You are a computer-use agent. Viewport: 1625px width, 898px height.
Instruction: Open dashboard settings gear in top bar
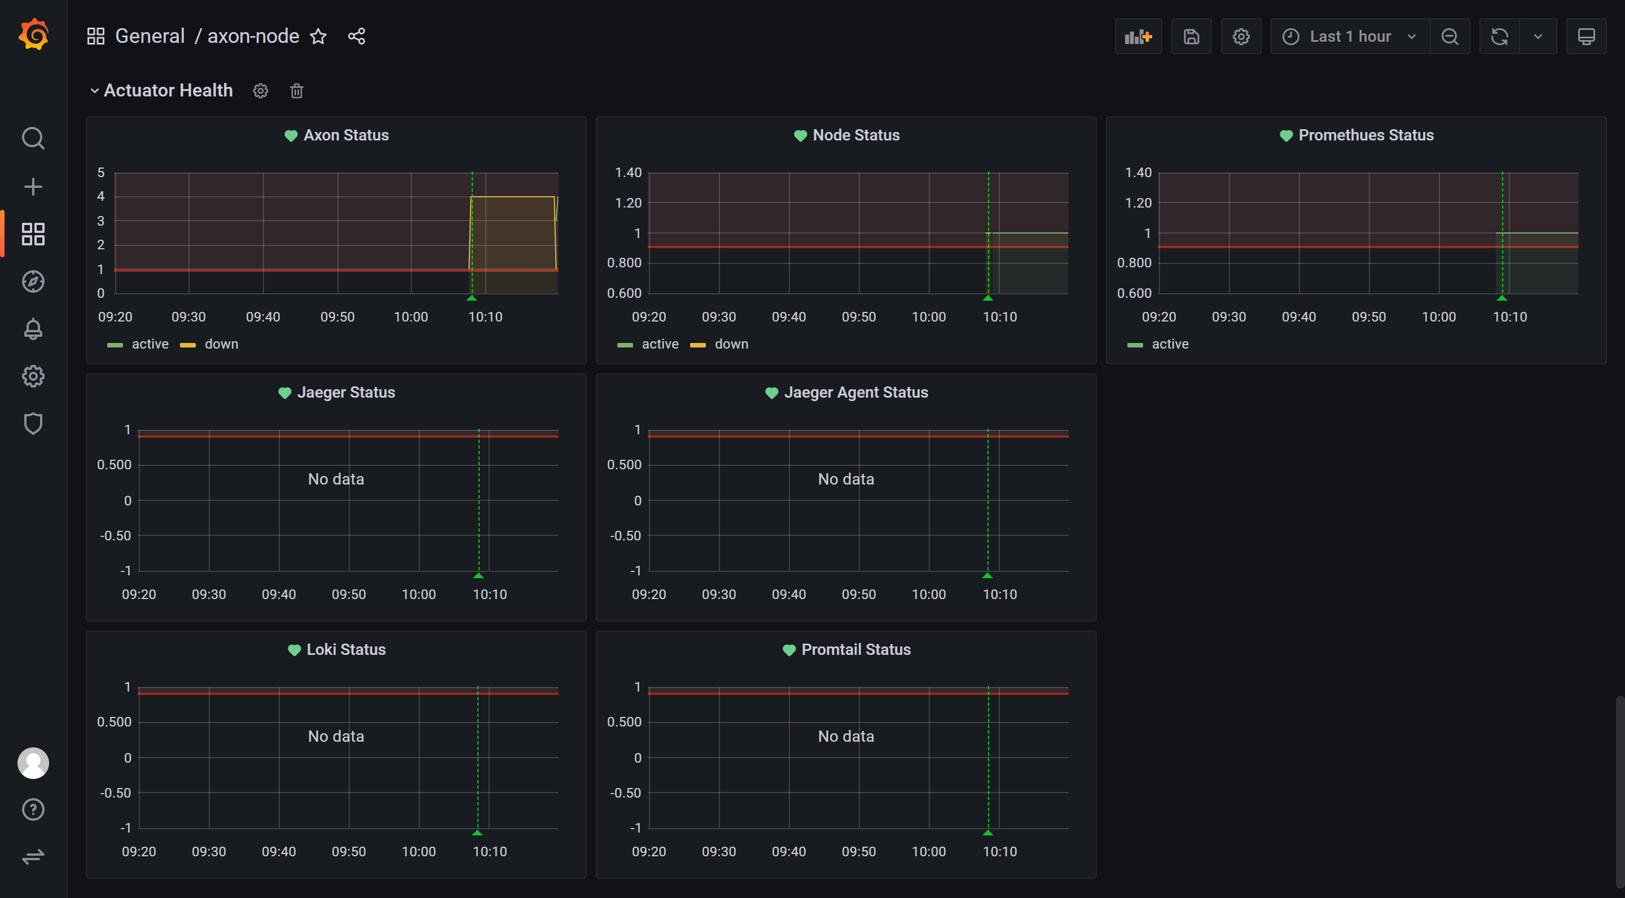point(1240,37)
